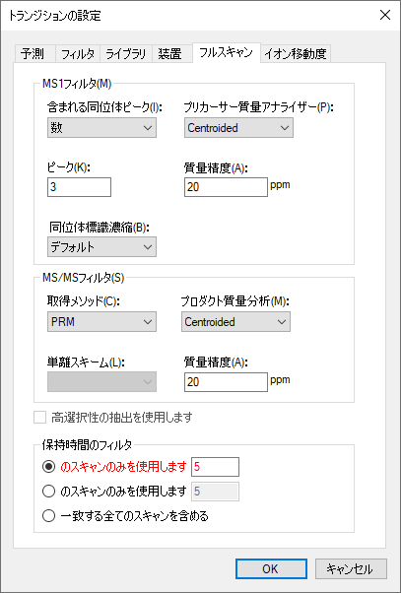Expand the 含まれる同位体ピーク dropdown
This screenshot has width=401, height=593.
pyautogui.click(x=101, y=128)
